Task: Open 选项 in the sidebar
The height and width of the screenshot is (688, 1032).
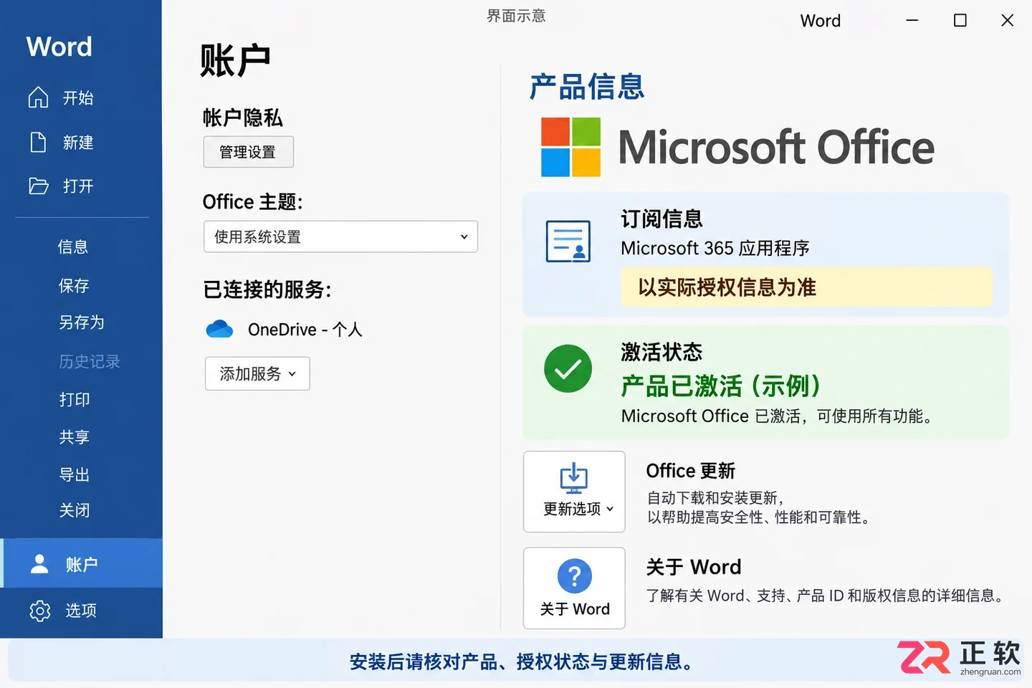Action: click(x=81, y=611)
